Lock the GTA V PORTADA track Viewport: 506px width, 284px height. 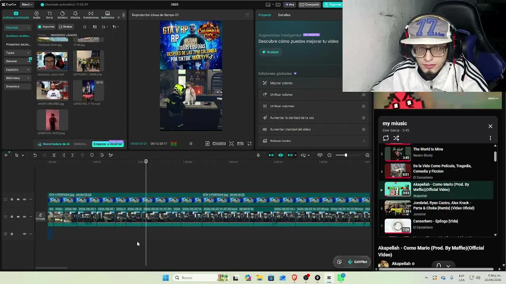pyautogui.click(x=11, y=199)
